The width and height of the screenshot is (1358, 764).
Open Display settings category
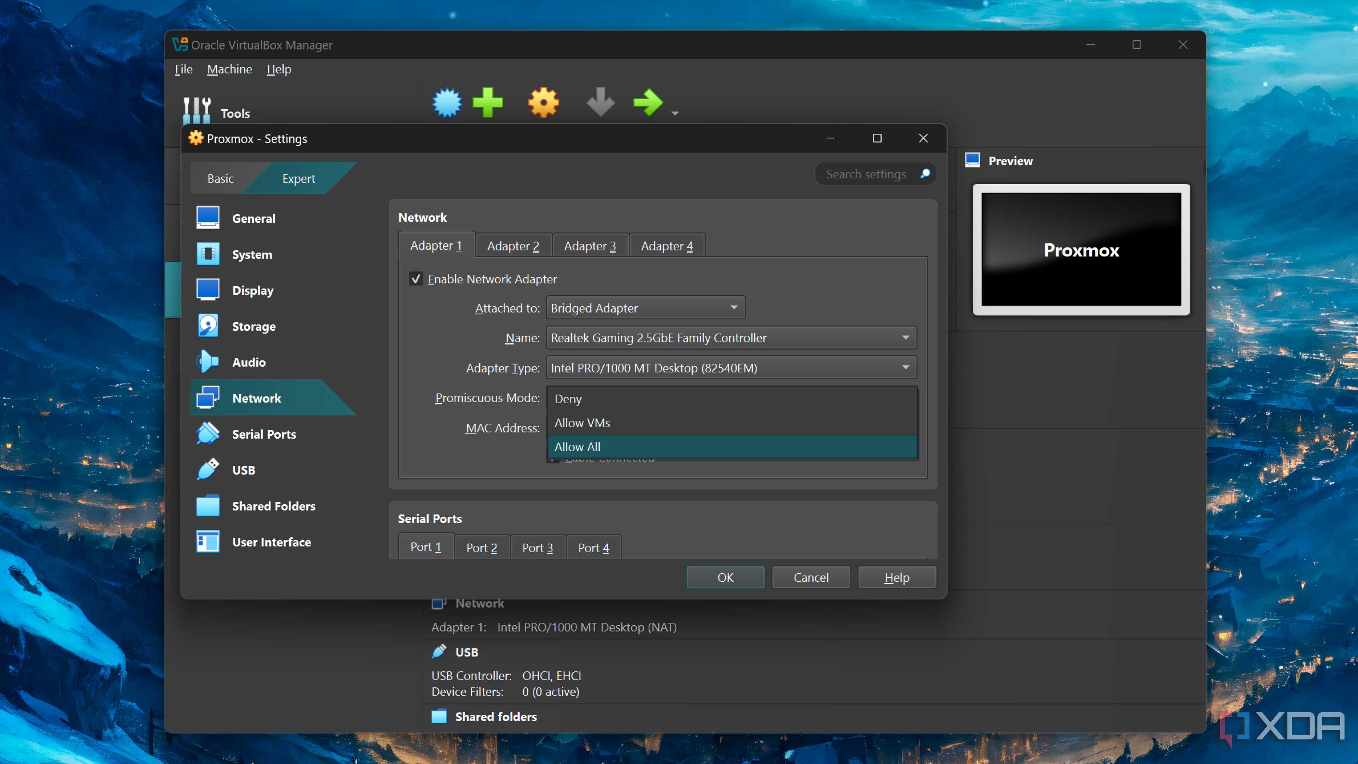[273, 290]
